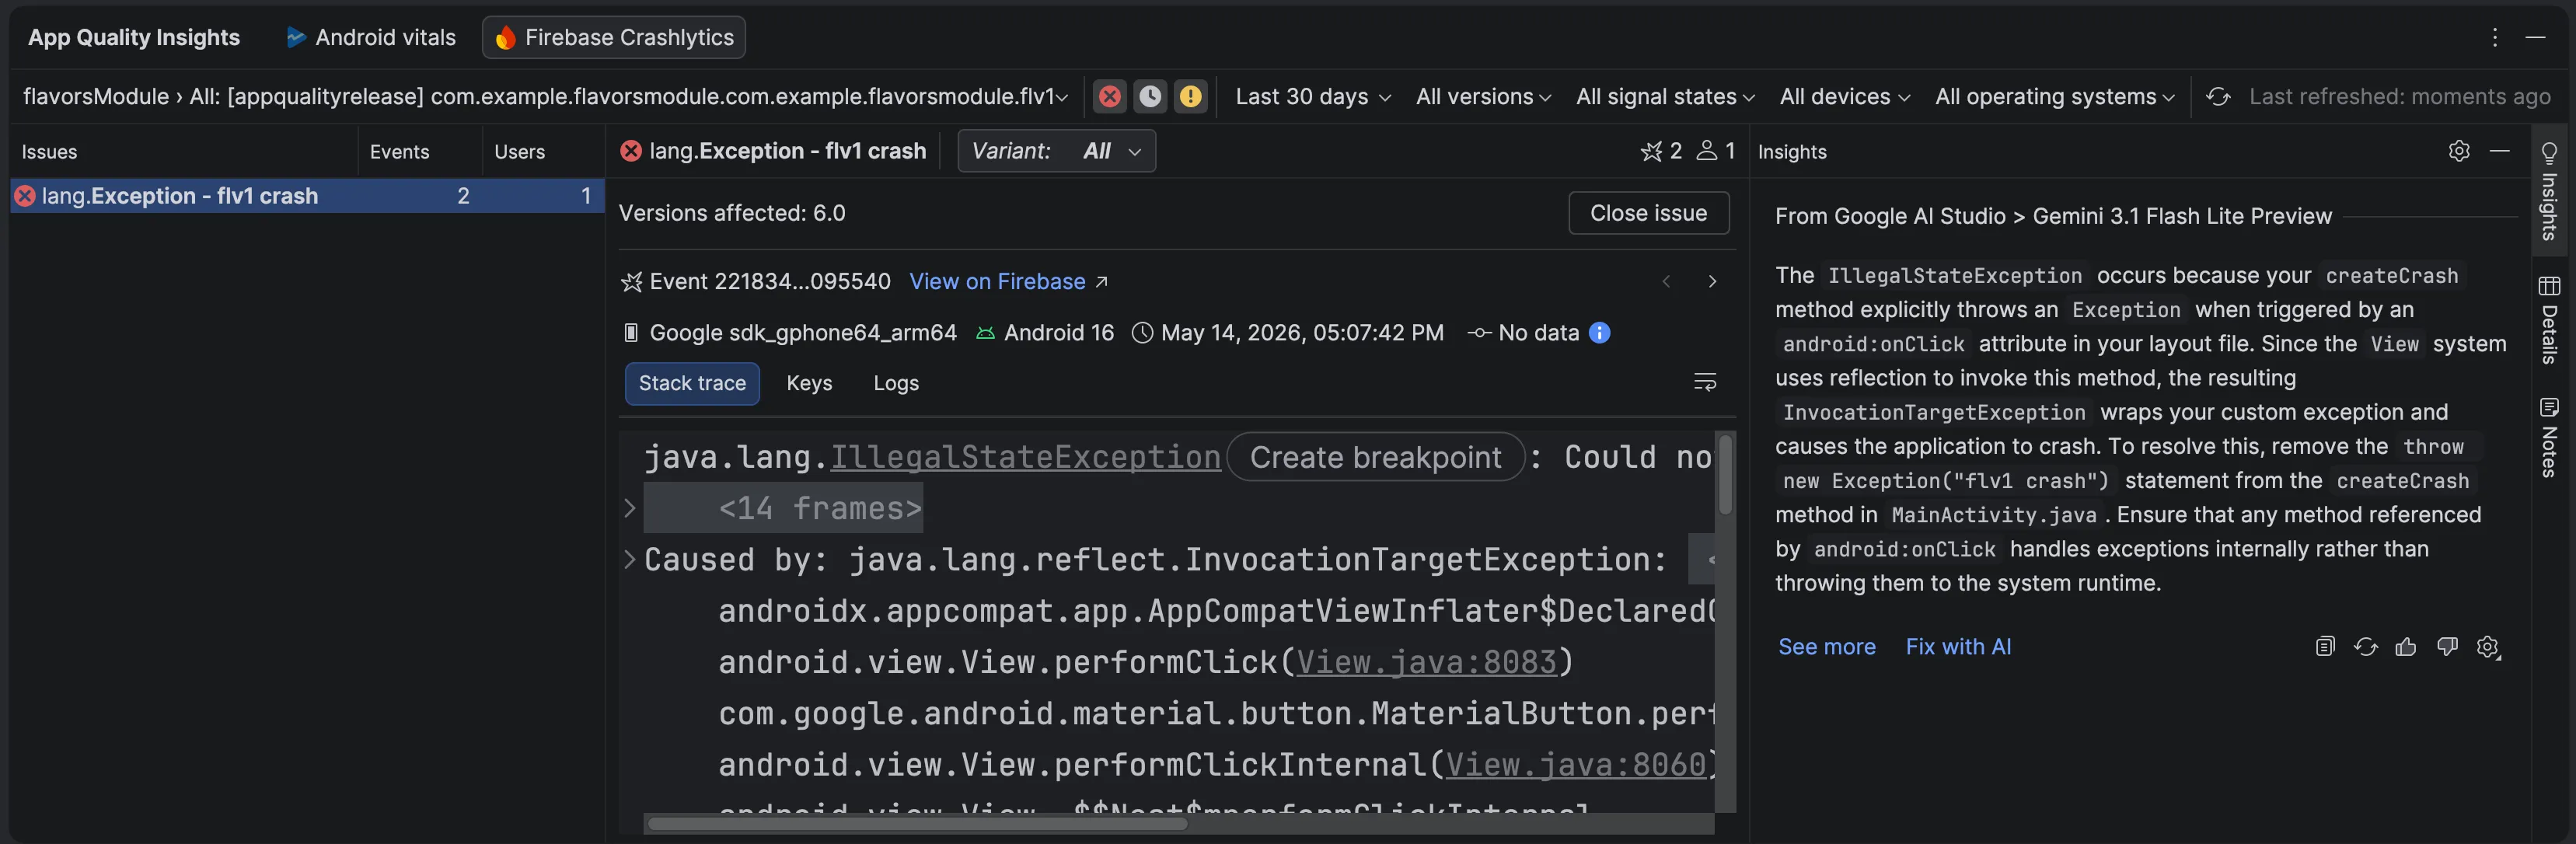Open the All signal states dropdown
This screenshot has height=844, width=2576.
point(1665,97)
